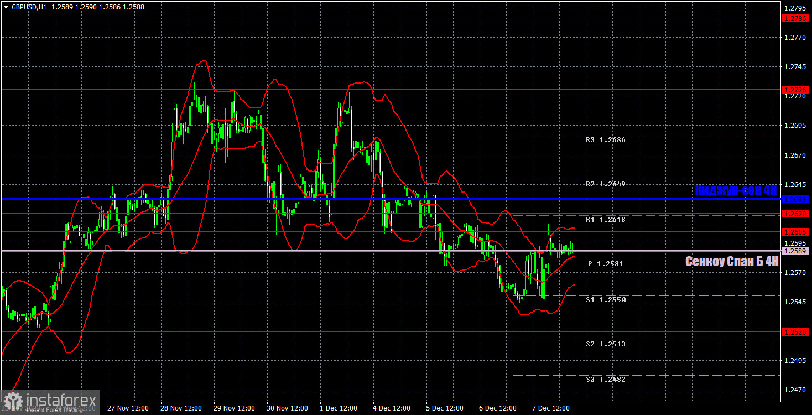812x415 pixels.
Task: Click the R2 1.2649 pivot label
Action: (605, 184)
